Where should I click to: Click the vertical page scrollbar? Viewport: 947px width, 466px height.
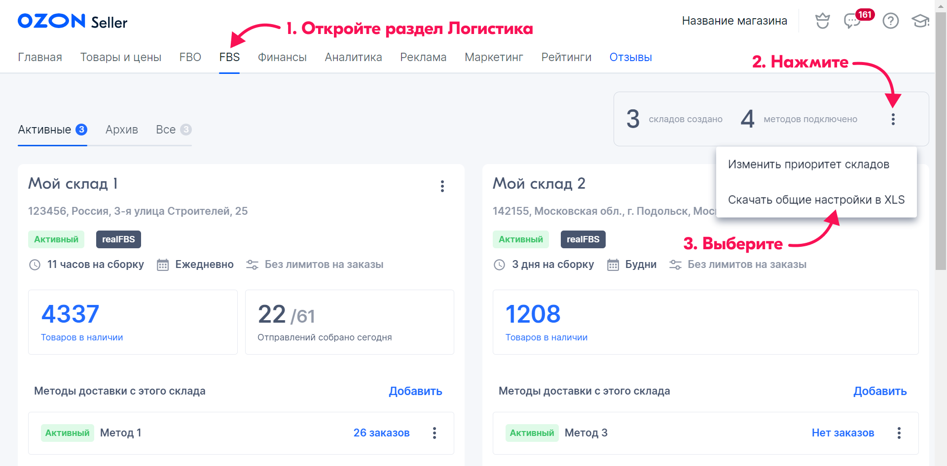point(941,148)
